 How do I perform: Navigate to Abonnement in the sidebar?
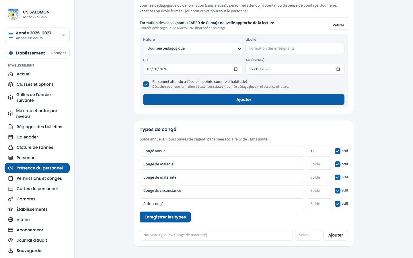coord(37,230)
